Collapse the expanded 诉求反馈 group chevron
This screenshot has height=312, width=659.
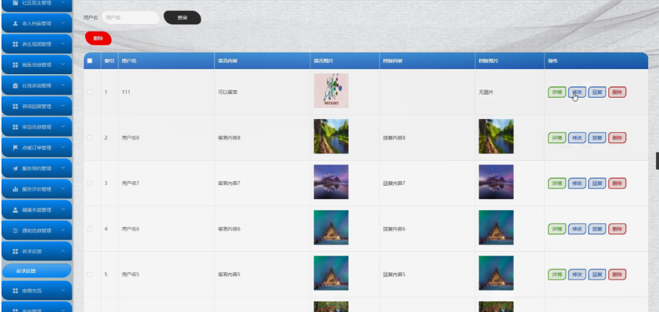pos(63,252)
